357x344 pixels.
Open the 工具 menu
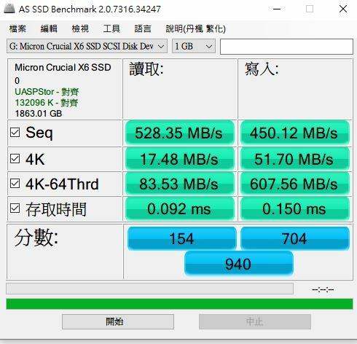[x=111, y=28]
